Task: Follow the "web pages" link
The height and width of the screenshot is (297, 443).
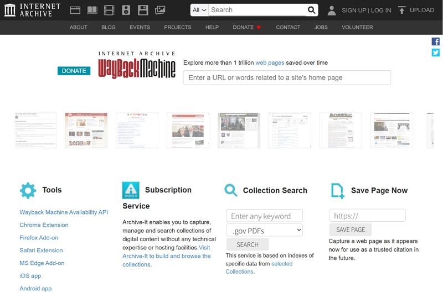Action: [x=270, y=62]
